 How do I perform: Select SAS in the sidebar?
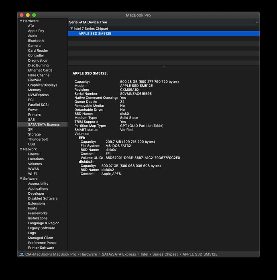coord(31,120)
